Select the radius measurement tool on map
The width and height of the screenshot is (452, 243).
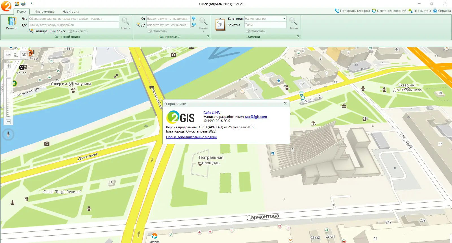click(x=16, y=55)
